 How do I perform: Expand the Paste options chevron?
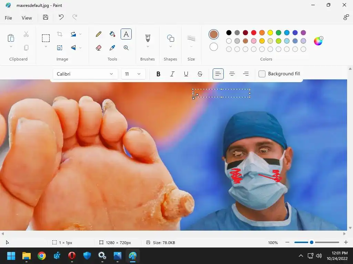11,46
